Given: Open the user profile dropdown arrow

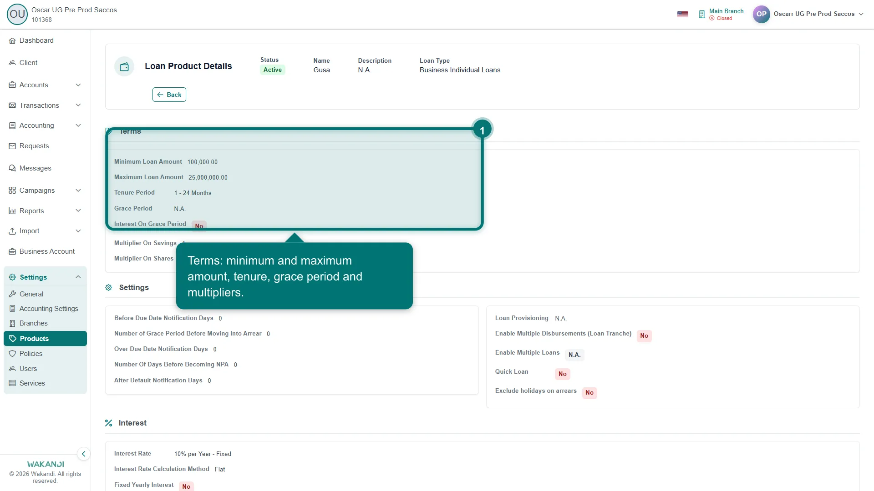Looking at the screenshot, I should (x=861, y=14).
